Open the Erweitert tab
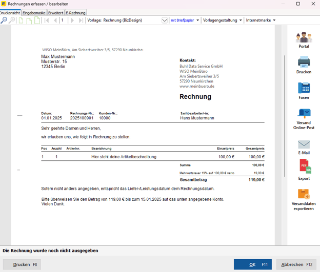This screenshot has height=272, width=320. [55, 13]
